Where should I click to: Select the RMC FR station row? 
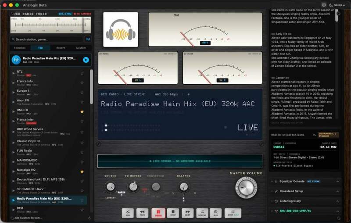click(49, 111)
